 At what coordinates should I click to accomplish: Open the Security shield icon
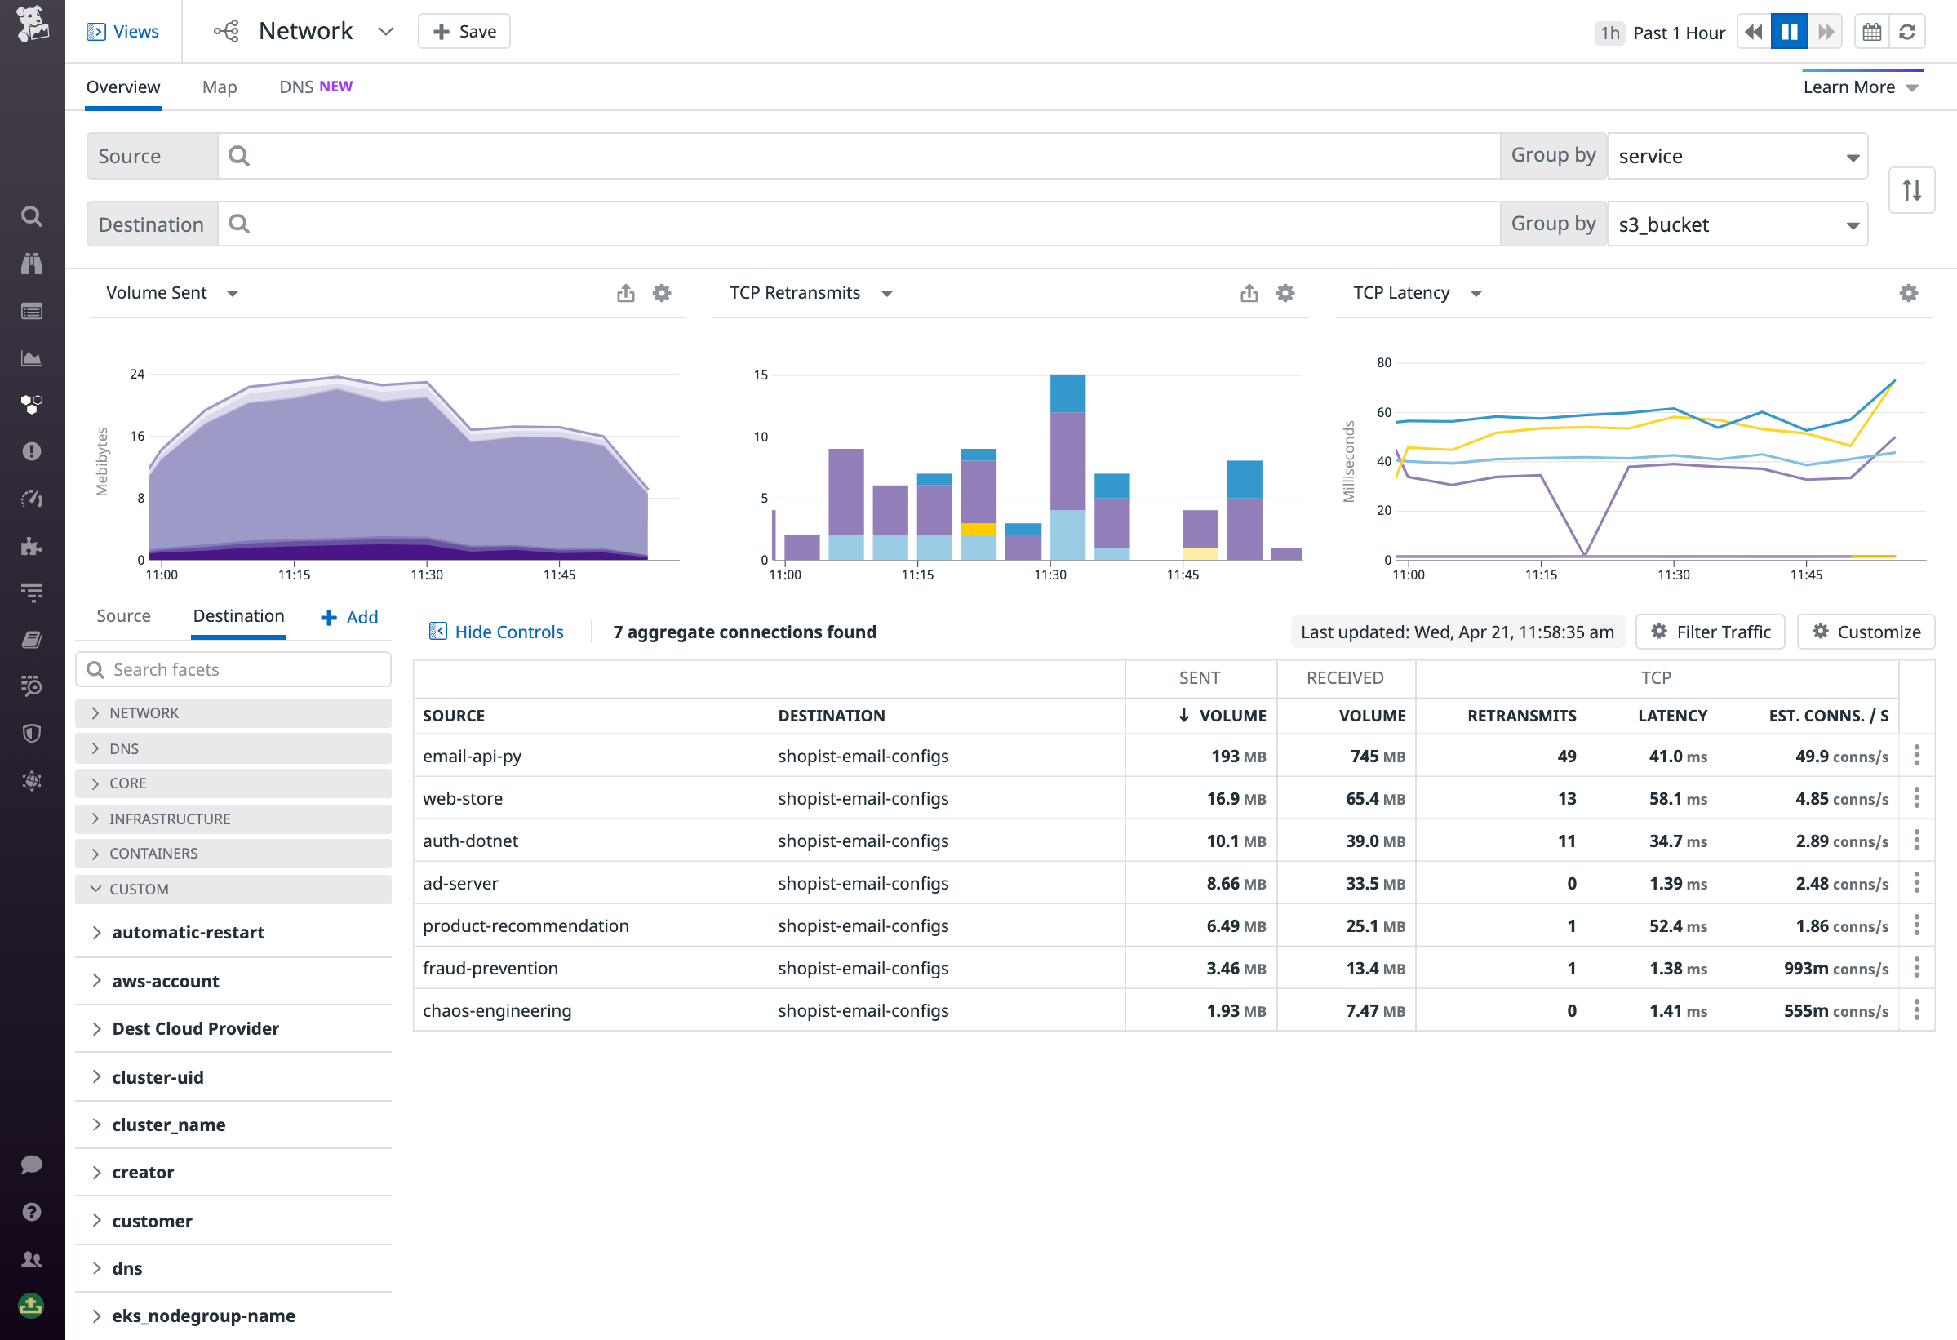pos(32,734)
